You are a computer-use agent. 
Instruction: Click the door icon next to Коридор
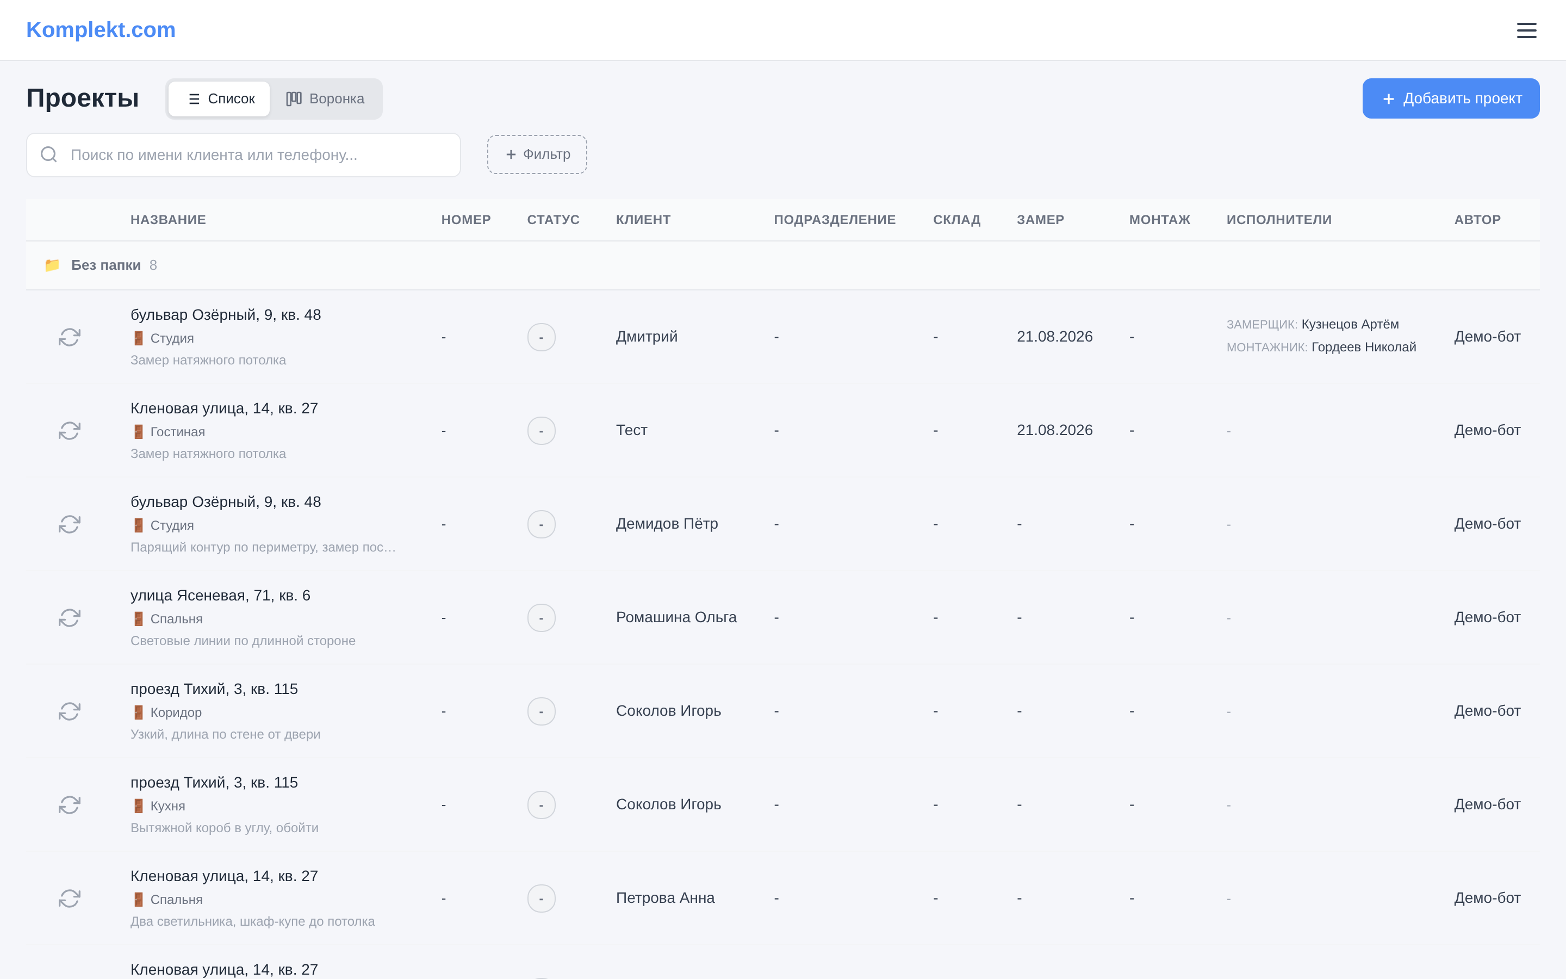coord(139,712)
